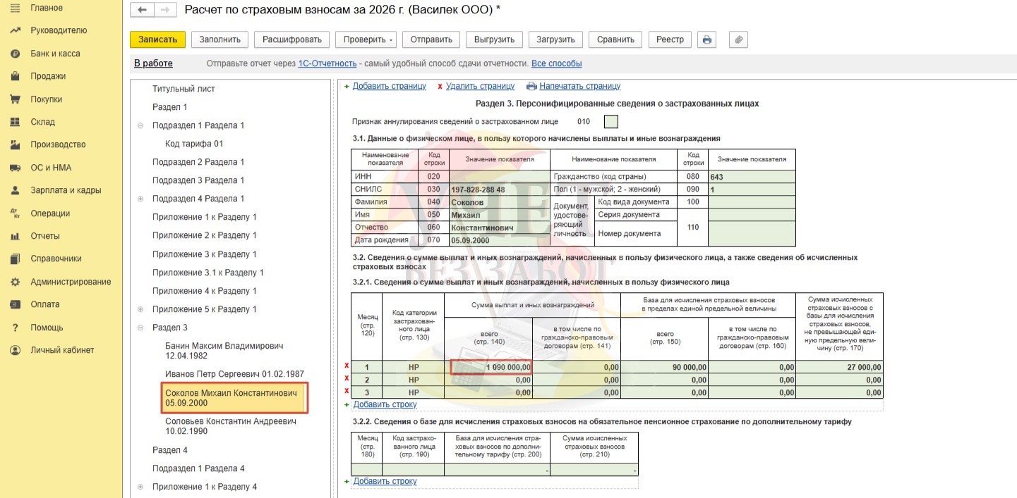Click the Добавить страницу link
Viewport: 1017px width, 498px height.
390,86
